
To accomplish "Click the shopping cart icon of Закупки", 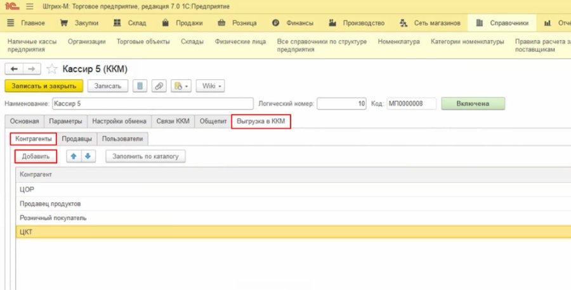I will tap(63, 23).
